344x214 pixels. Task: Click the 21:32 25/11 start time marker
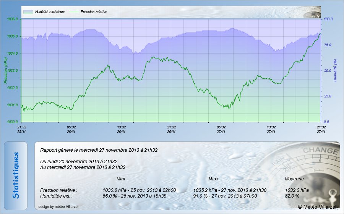tap(22, 129)
